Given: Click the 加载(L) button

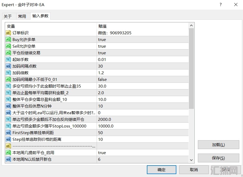Looking at the screenshot, I should [x=218, y=145].
